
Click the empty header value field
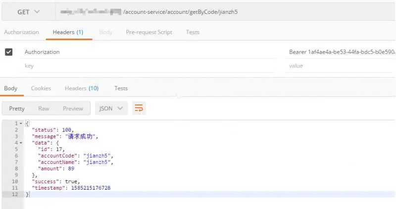341,66
